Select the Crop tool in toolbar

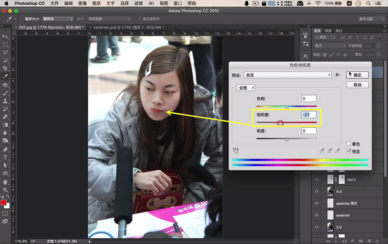tap(5, 69)
